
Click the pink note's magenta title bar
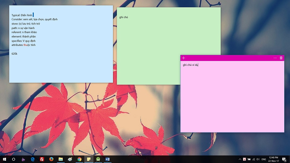coord(230,58)
